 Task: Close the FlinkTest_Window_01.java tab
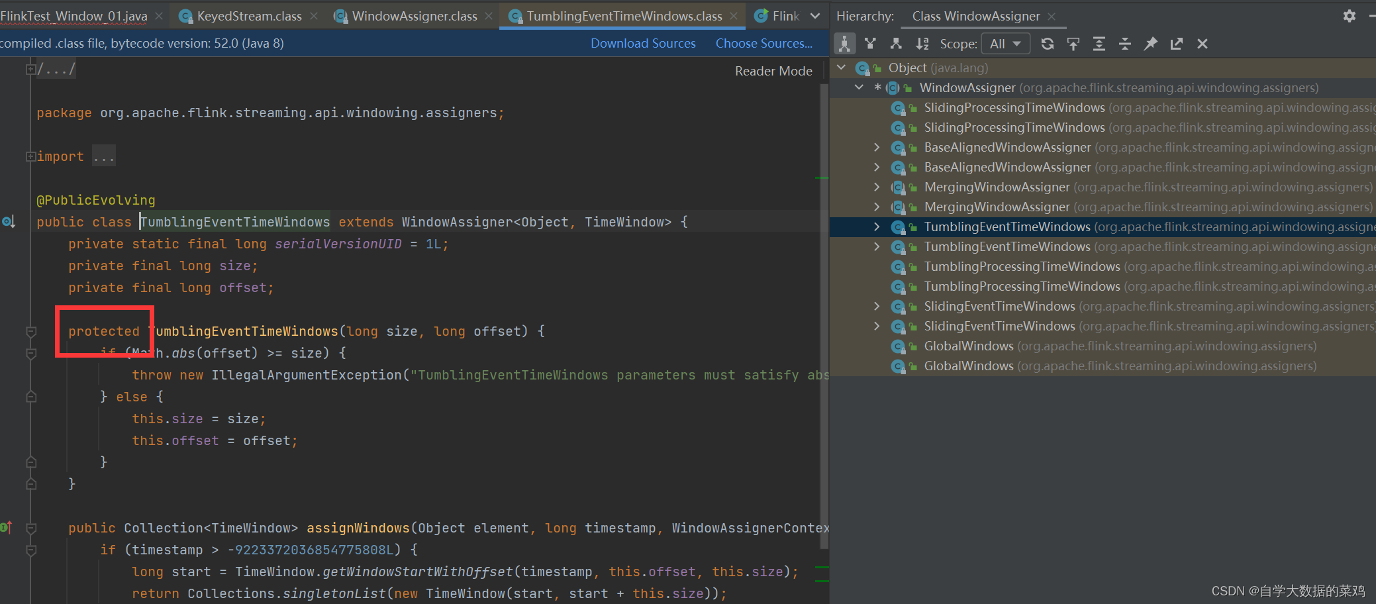click(x=159, y=16)
